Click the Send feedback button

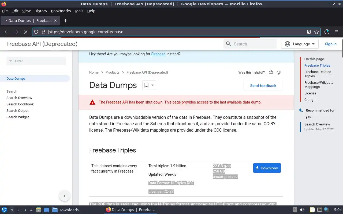point(263,86)
